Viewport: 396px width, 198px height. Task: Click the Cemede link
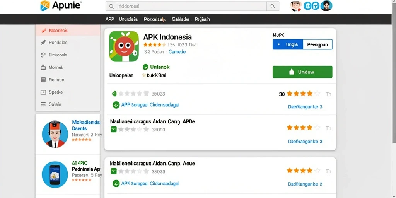tap(177, 52)
